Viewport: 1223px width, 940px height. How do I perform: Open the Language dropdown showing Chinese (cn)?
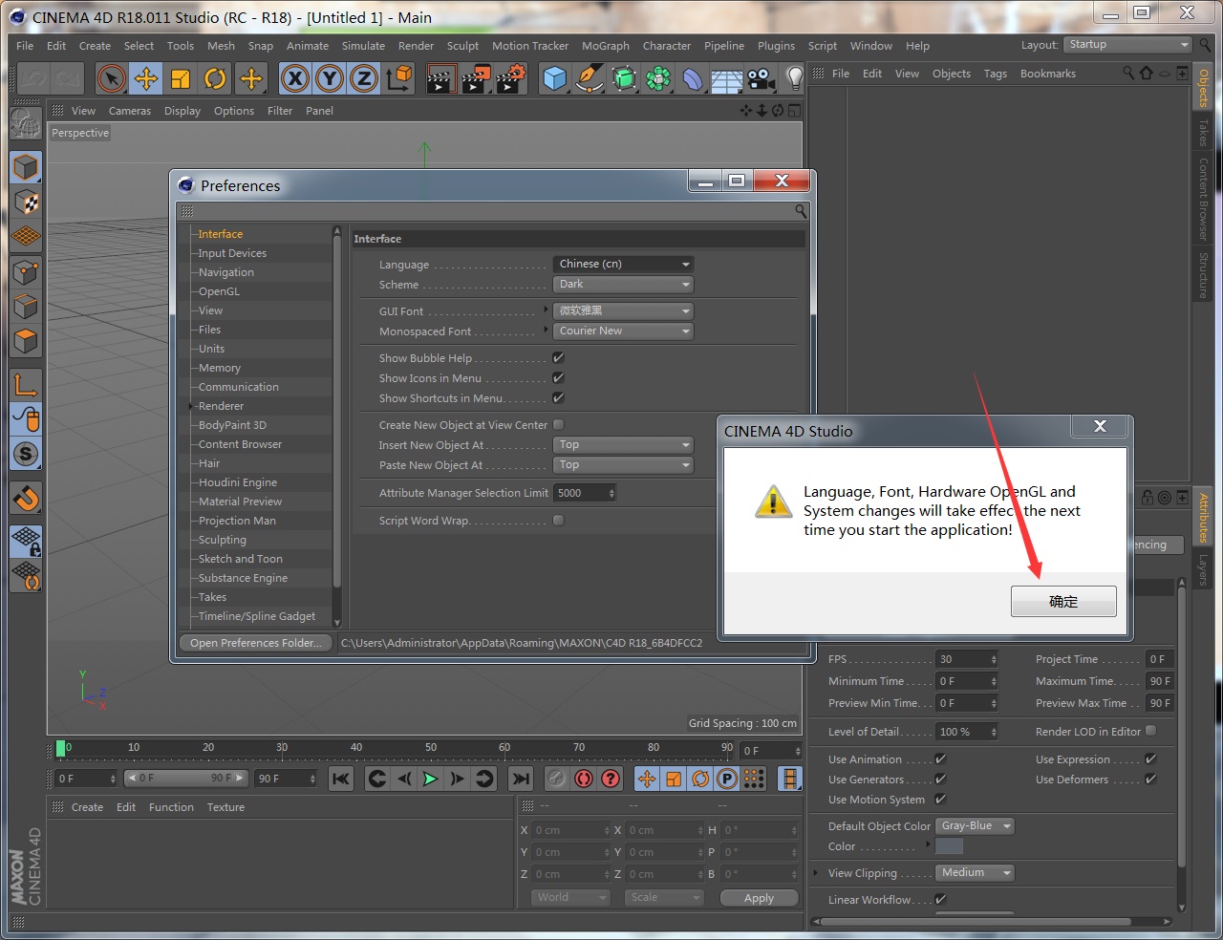click(623, 264)
